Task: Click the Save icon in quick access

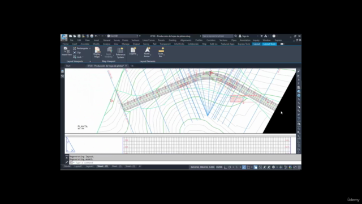Action: point(79,36)
